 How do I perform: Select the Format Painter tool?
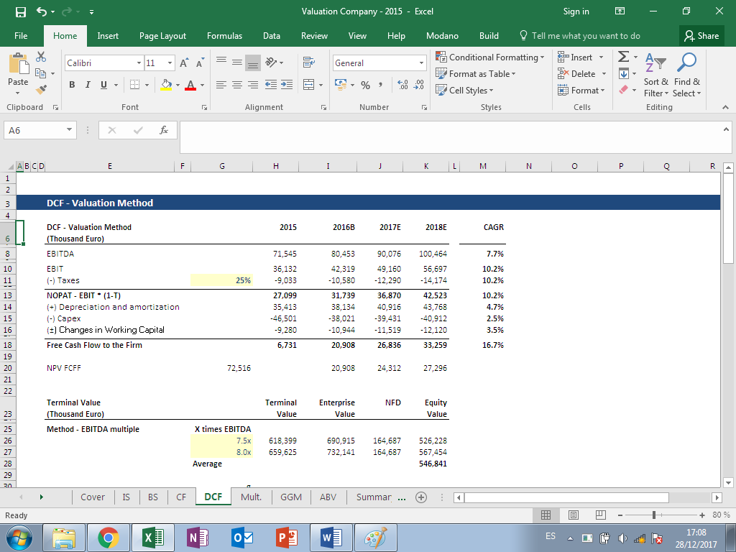41,90
